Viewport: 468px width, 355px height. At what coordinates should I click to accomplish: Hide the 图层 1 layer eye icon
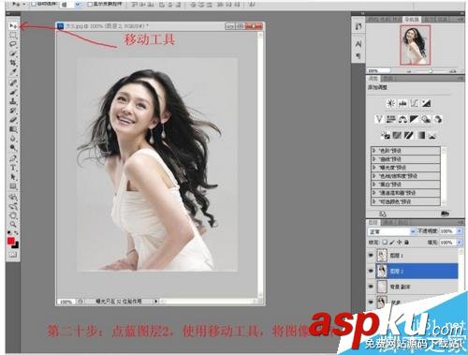(371, 256)
